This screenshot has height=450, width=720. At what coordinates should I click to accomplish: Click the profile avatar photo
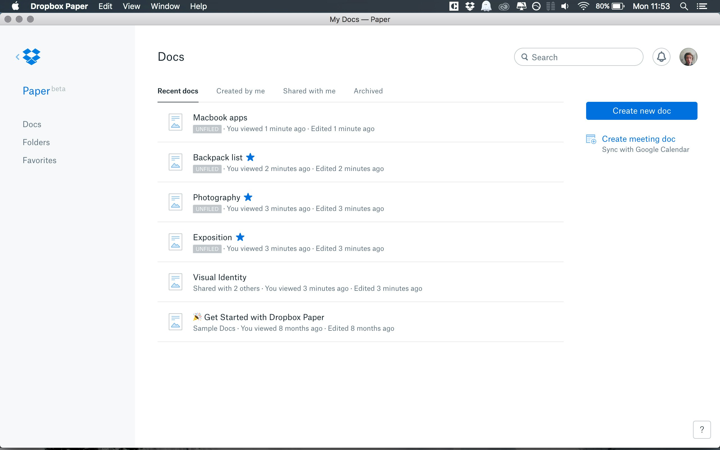tap(688, 57)
